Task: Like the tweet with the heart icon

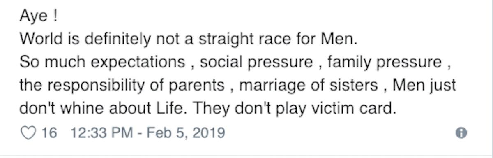Action: 28,133
